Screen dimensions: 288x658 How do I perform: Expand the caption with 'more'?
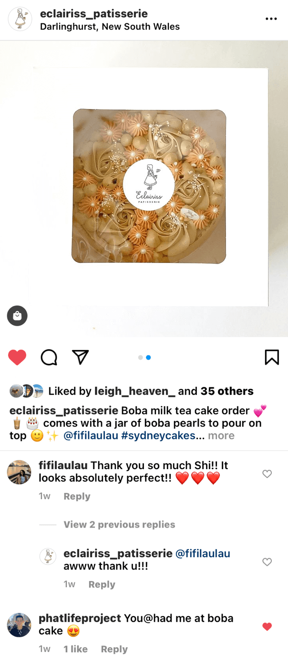(x=221, y=436)
